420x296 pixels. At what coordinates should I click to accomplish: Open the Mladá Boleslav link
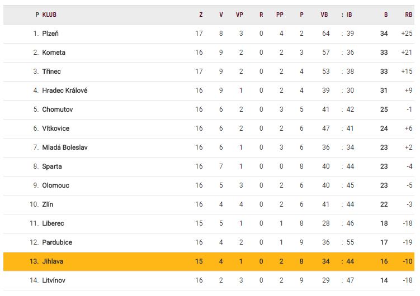(64, 147)
